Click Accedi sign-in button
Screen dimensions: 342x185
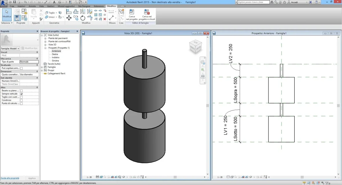coord(294,2)
